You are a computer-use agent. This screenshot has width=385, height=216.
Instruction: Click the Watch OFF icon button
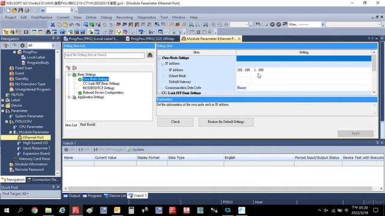click(84, 149)
